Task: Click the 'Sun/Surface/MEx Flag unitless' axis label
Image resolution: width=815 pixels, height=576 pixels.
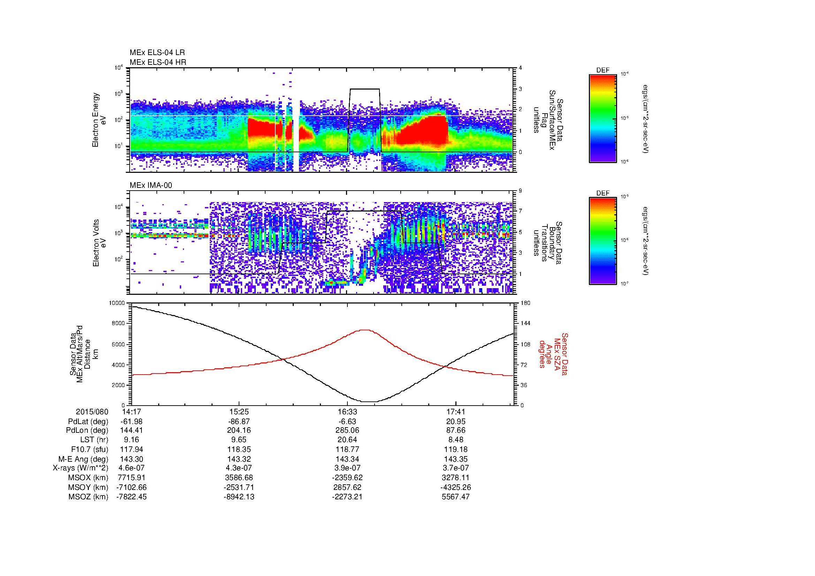Action: pos(548,120)
